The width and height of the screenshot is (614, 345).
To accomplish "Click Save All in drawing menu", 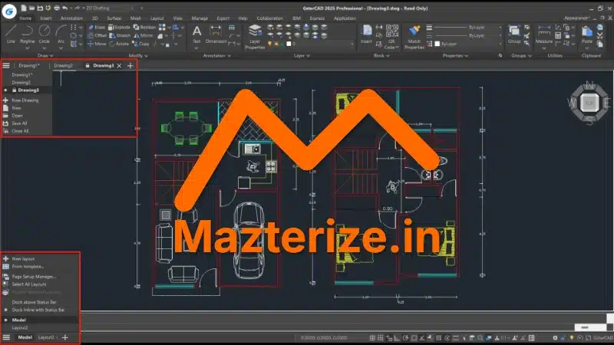I will click(19, 123).
